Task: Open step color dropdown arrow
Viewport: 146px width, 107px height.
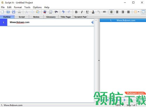Action: 138,12
